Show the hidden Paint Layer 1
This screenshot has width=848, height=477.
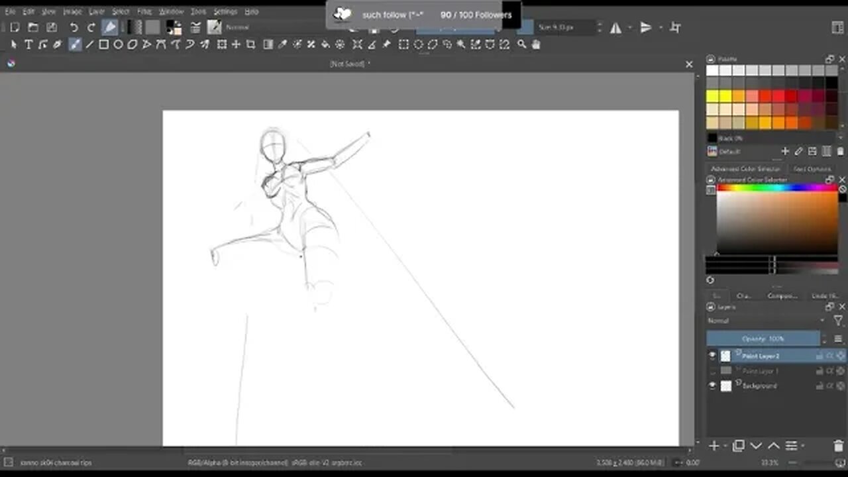coord(713,371)
